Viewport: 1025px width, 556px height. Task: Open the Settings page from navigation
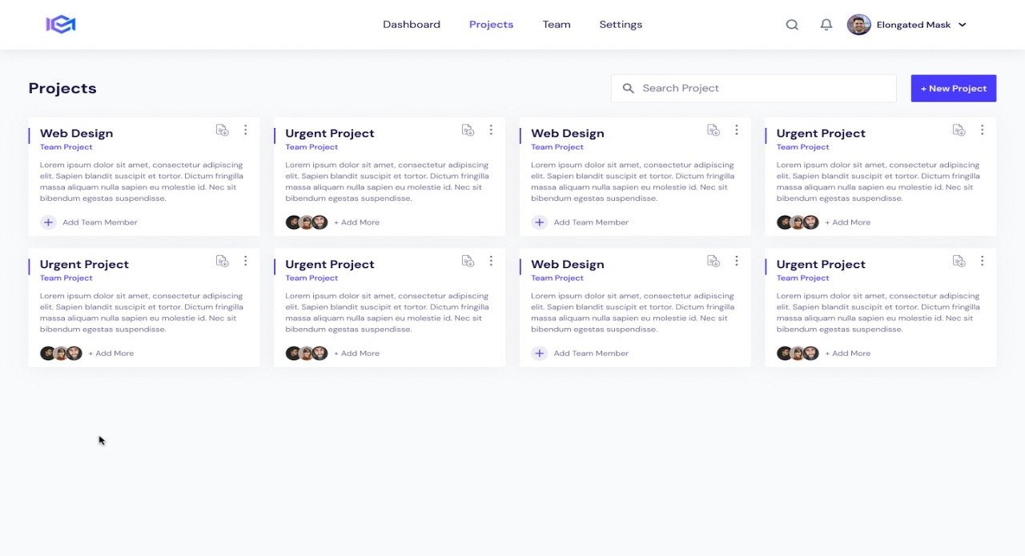(x=621, y=25)
